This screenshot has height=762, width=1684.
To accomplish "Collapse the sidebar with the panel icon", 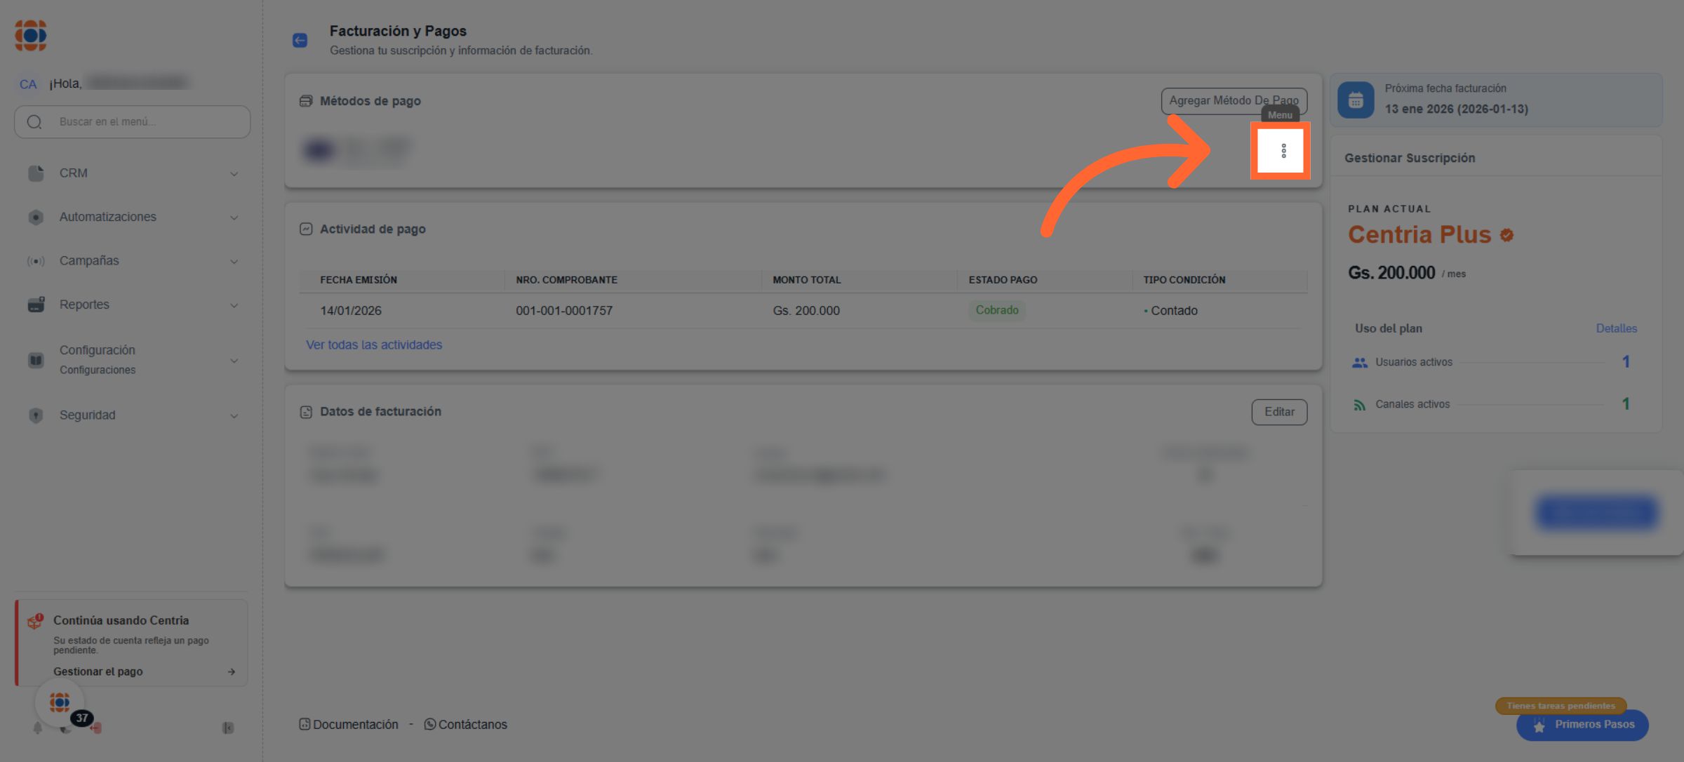I will click(227, 728).
